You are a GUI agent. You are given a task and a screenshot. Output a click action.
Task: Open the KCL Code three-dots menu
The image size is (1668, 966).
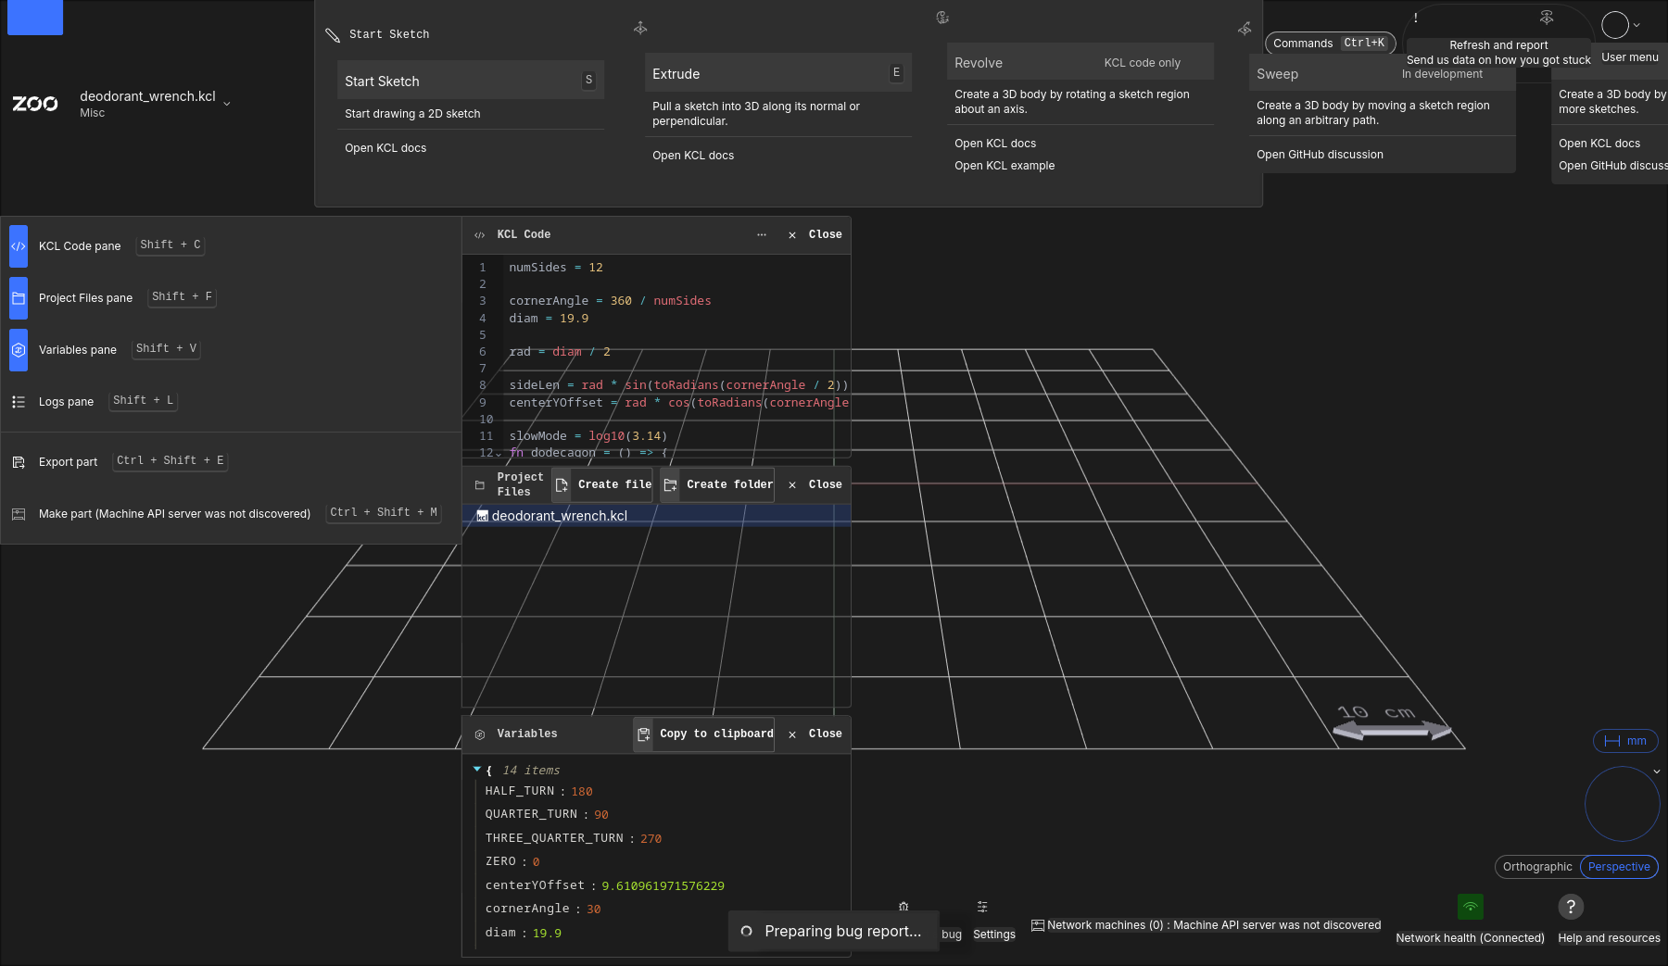pyautogui.click(x=762, y=235)
